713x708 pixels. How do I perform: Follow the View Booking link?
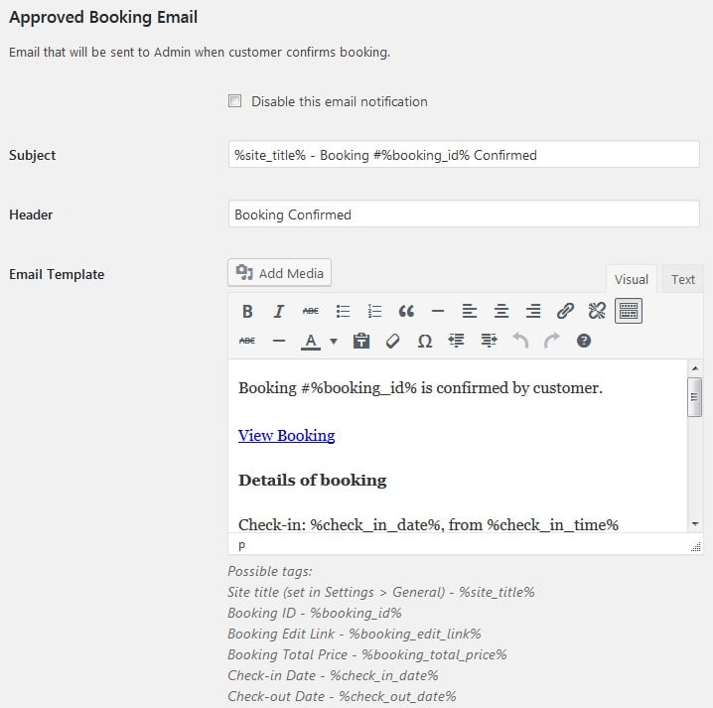tap(286, 435)
